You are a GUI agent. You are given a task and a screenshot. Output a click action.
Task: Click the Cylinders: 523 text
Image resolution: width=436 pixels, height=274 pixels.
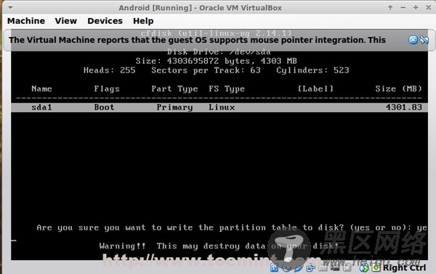(x=312, y=70)
